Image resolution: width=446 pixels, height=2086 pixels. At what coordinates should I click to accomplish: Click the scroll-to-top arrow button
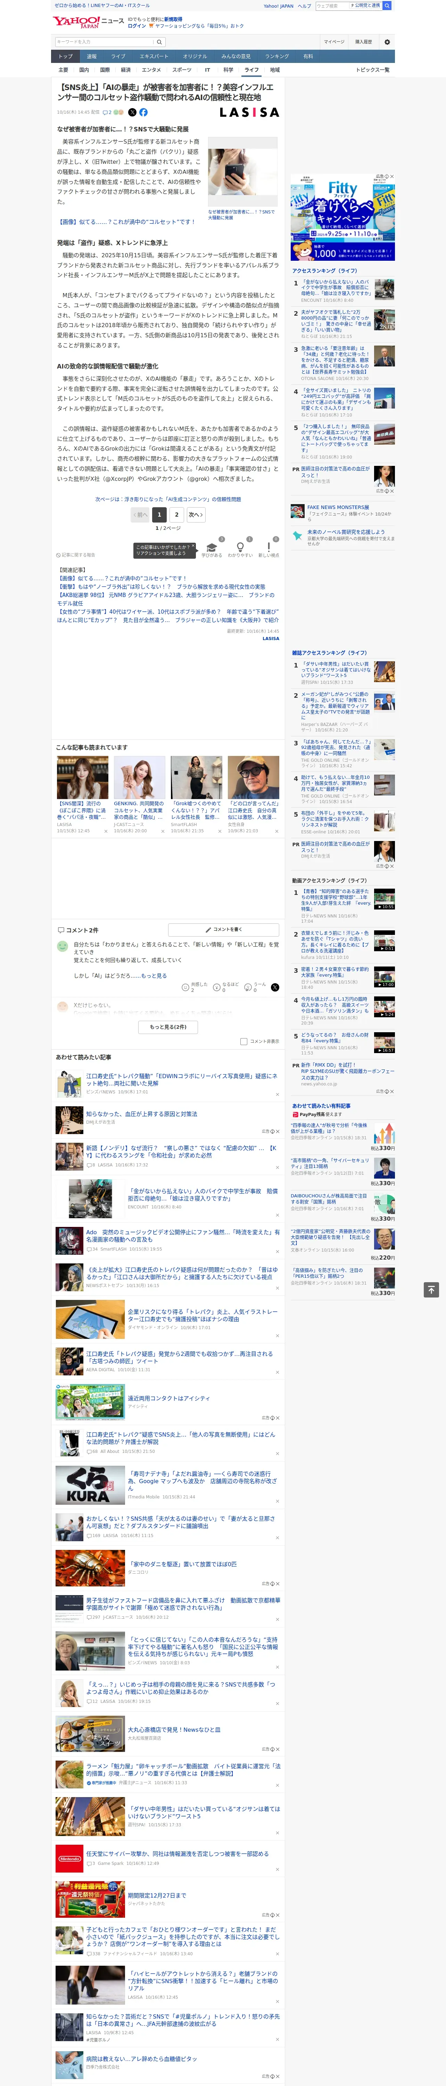point(431,1289)
